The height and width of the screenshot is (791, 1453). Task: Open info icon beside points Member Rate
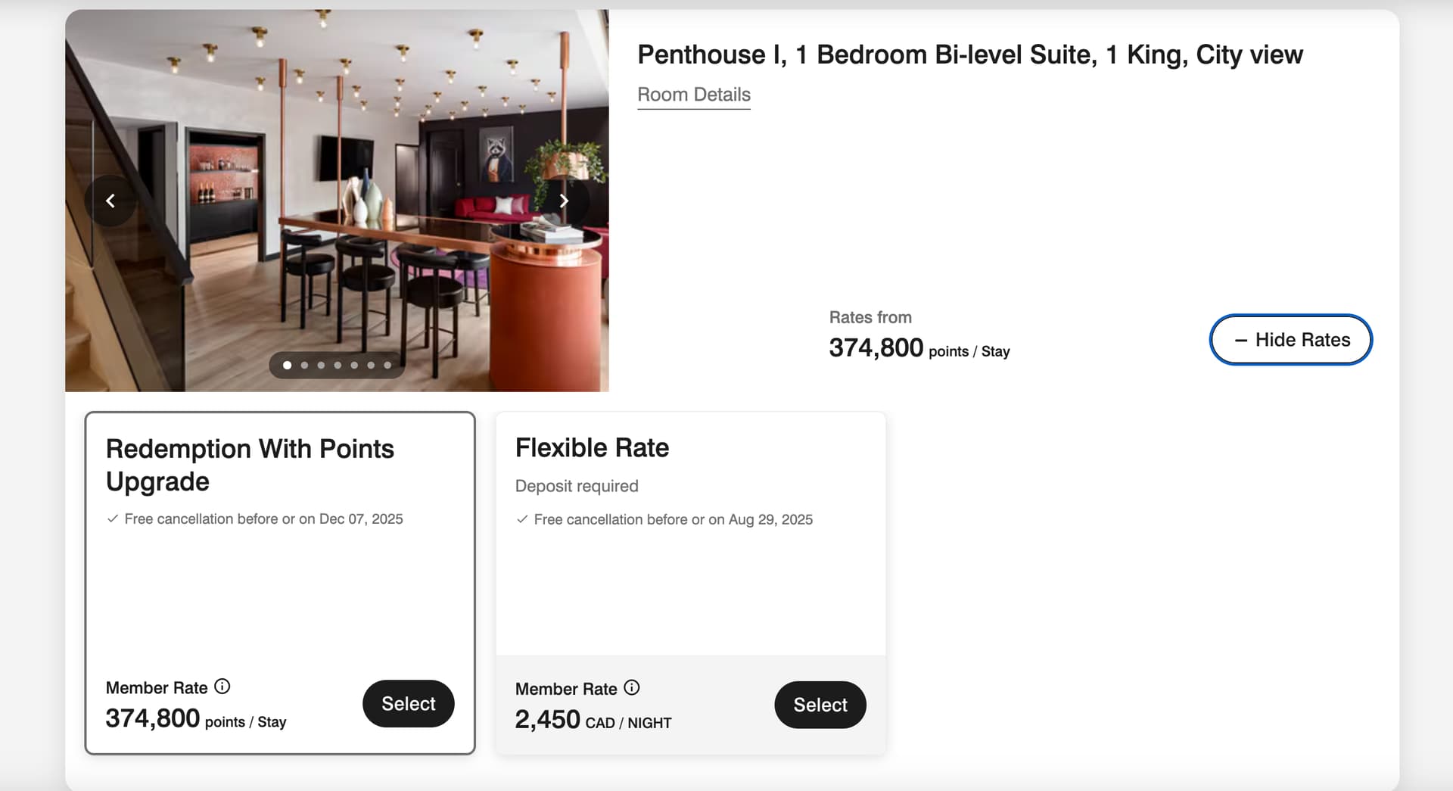(222, 687)
